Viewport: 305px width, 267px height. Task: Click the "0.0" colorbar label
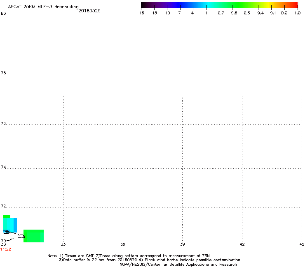284,13
